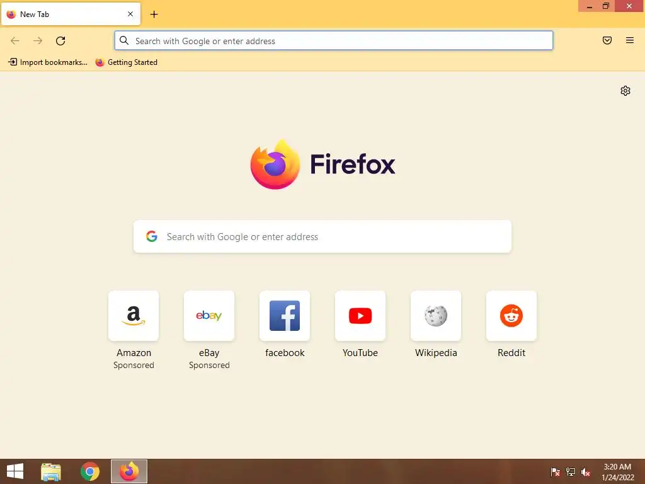Click the Firefox logo on the page
The width and height of the screenshot is (645, 484).
pos(322,164)
